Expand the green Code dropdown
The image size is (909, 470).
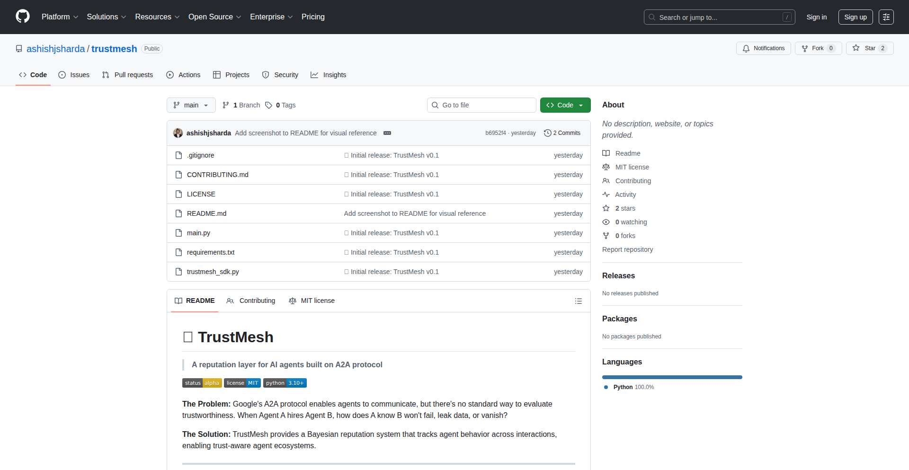point(565,105)
